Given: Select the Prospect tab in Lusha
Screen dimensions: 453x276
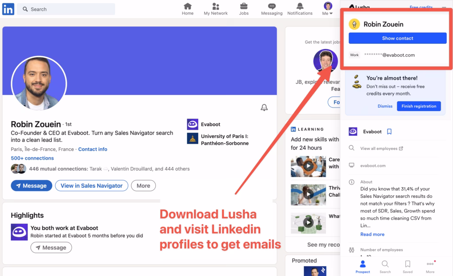Looking at the screenshot, I should click(363, 267).
